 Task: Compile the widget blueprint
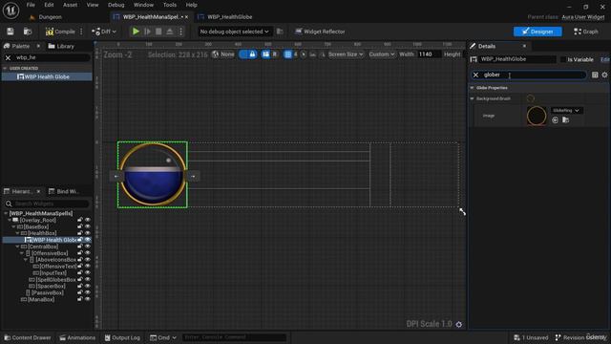(60, 32)
